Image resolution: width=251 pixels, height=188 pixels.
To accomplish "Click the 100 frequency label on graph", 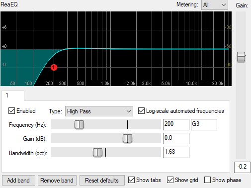I will click(x=28, y=84).
